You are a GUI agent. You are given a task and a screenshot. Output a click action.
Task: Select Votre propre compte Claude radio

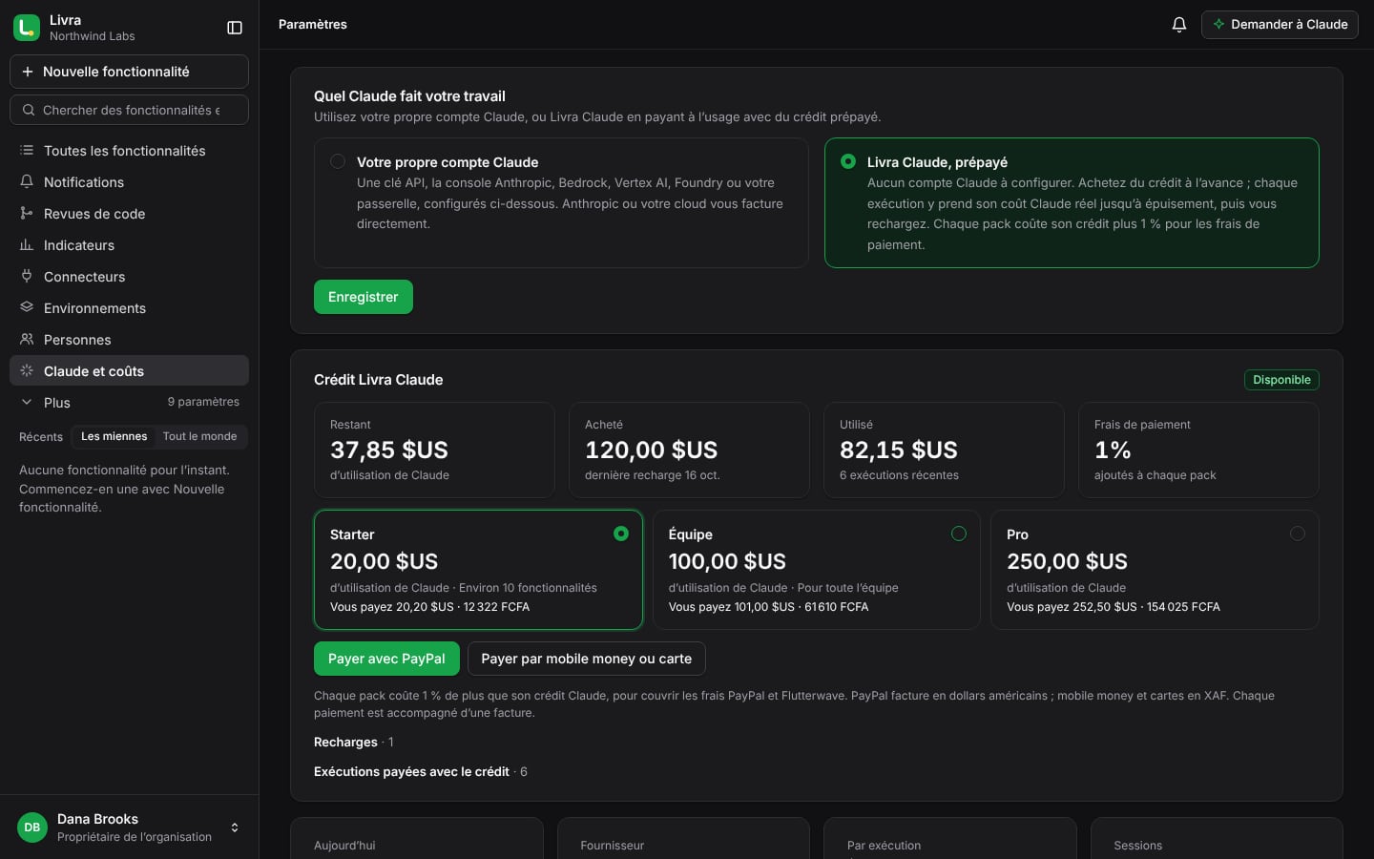coord(338,161)
